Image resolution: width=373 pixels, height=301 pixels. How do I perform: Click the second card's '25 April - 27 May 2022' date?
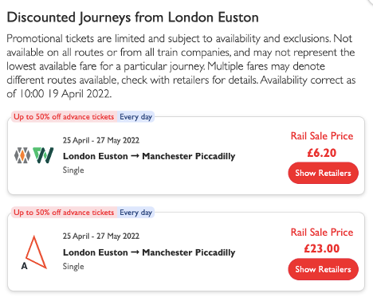click(x=101, y=236)
